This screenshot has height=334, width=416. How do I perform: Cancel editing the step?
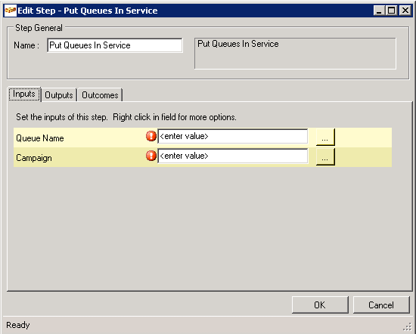point(381,305)
